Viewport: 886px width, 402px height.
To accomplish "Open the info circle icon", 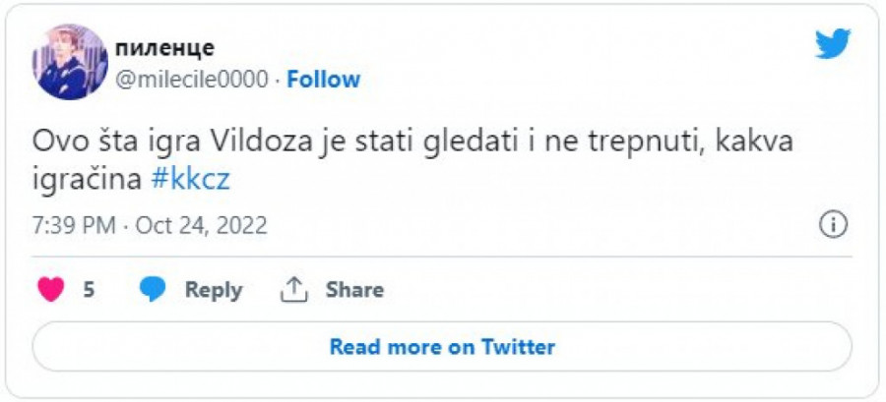I will [834, 224].
